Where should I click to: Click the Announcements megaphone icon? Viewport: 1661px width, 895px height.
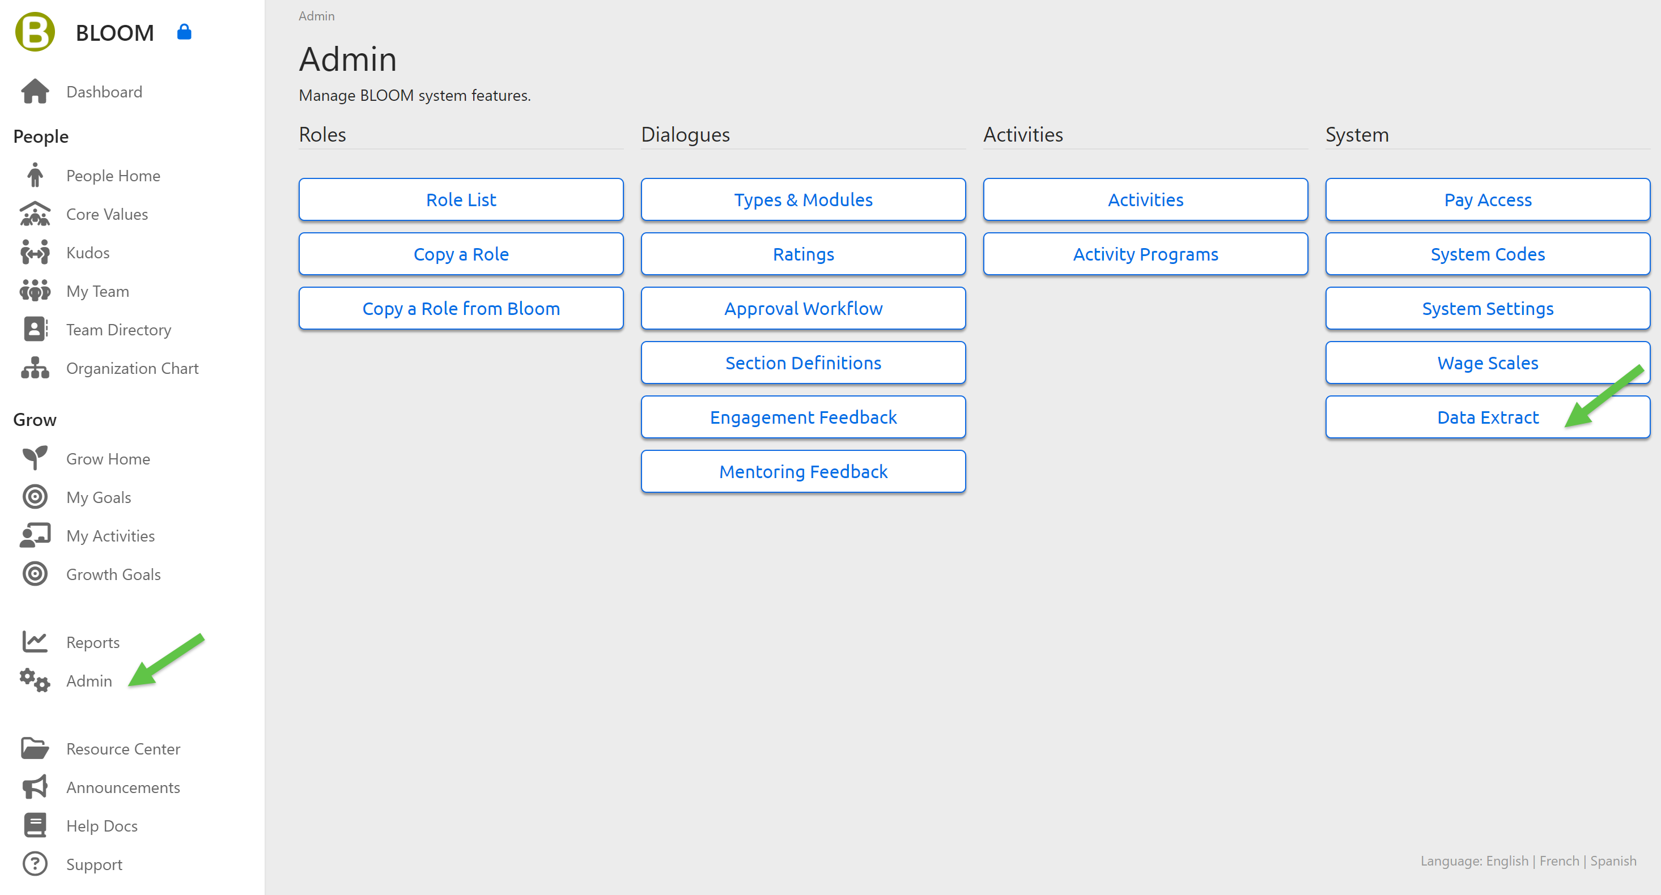[x=35, y=787]
